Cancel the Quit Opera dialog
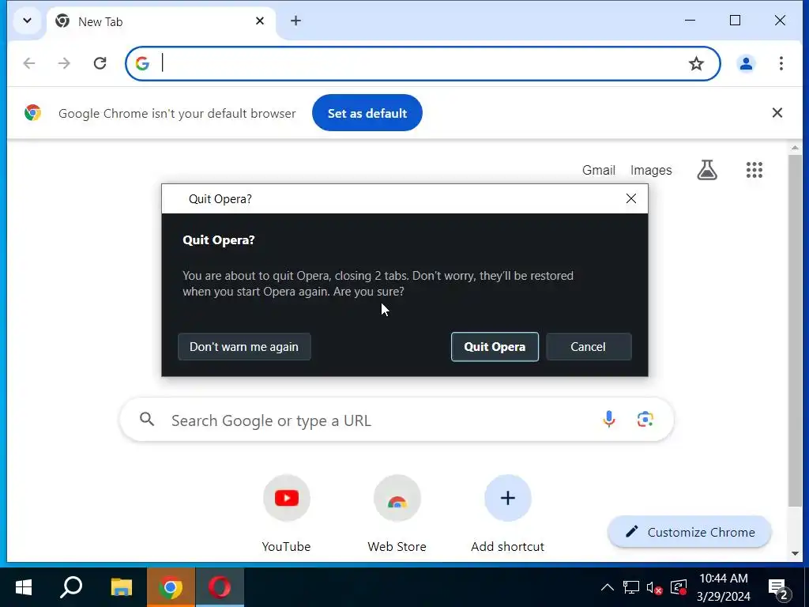 [588, 347]
